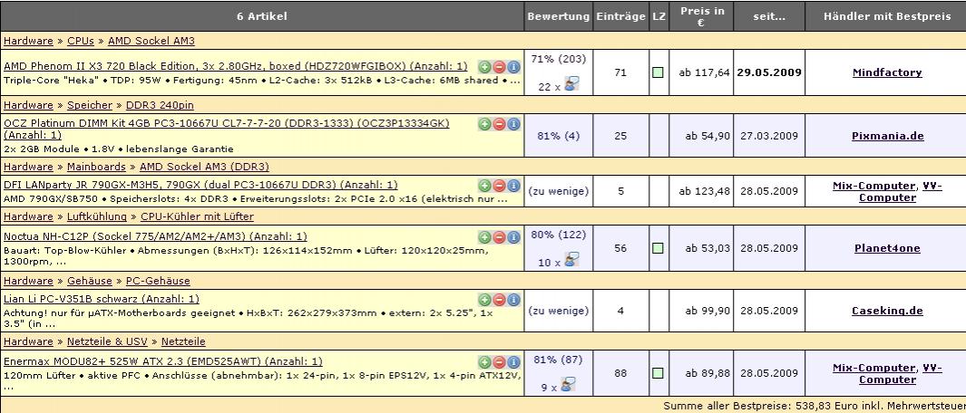Open the Noctua NH-C12P product link
This screenshot has height=413, width=966.
tap(155, 237)
